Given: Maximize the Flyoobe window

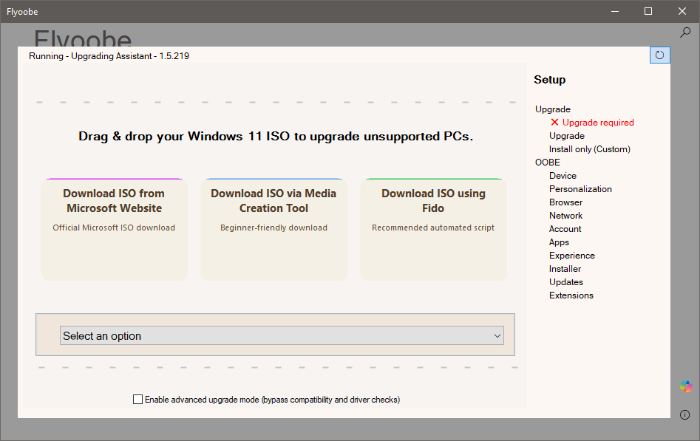Looking at the screenshot, I should tap(648, 12).
